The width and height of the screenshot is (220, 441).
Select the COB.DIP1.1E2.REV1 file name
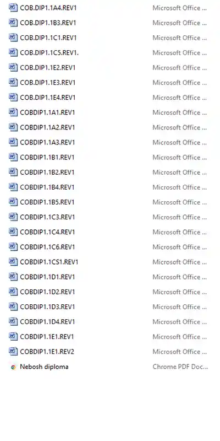point(48,67)
